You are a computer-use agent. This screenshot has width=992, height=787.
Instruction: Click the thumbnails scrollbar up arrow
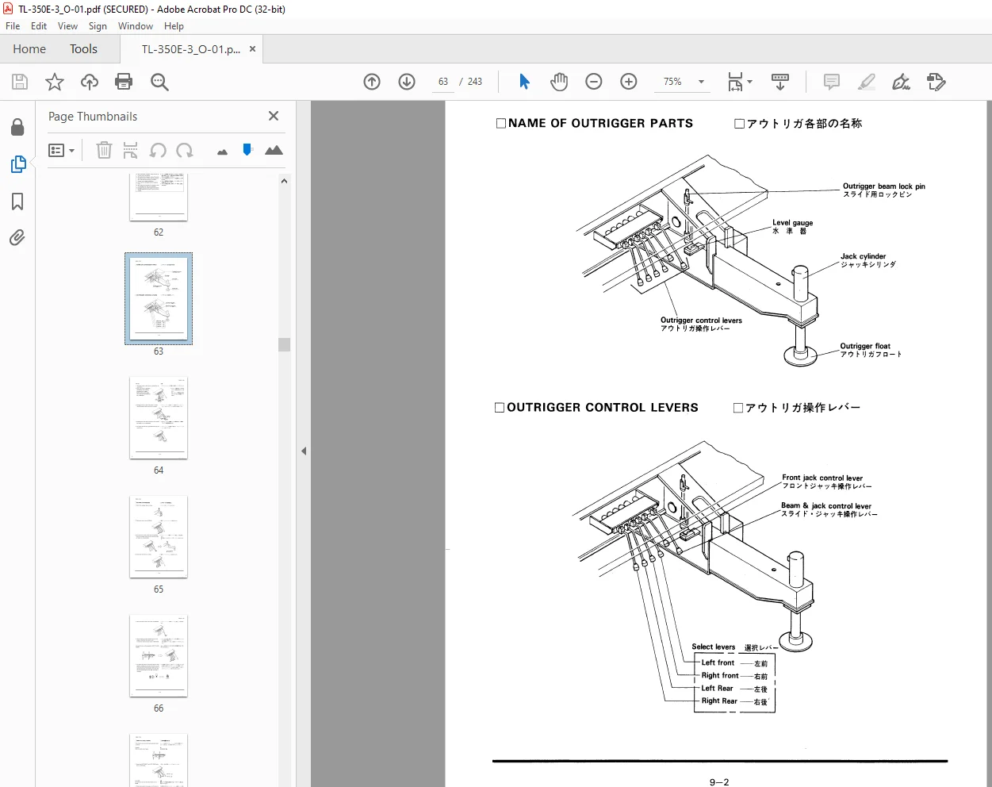click(284, 181)
